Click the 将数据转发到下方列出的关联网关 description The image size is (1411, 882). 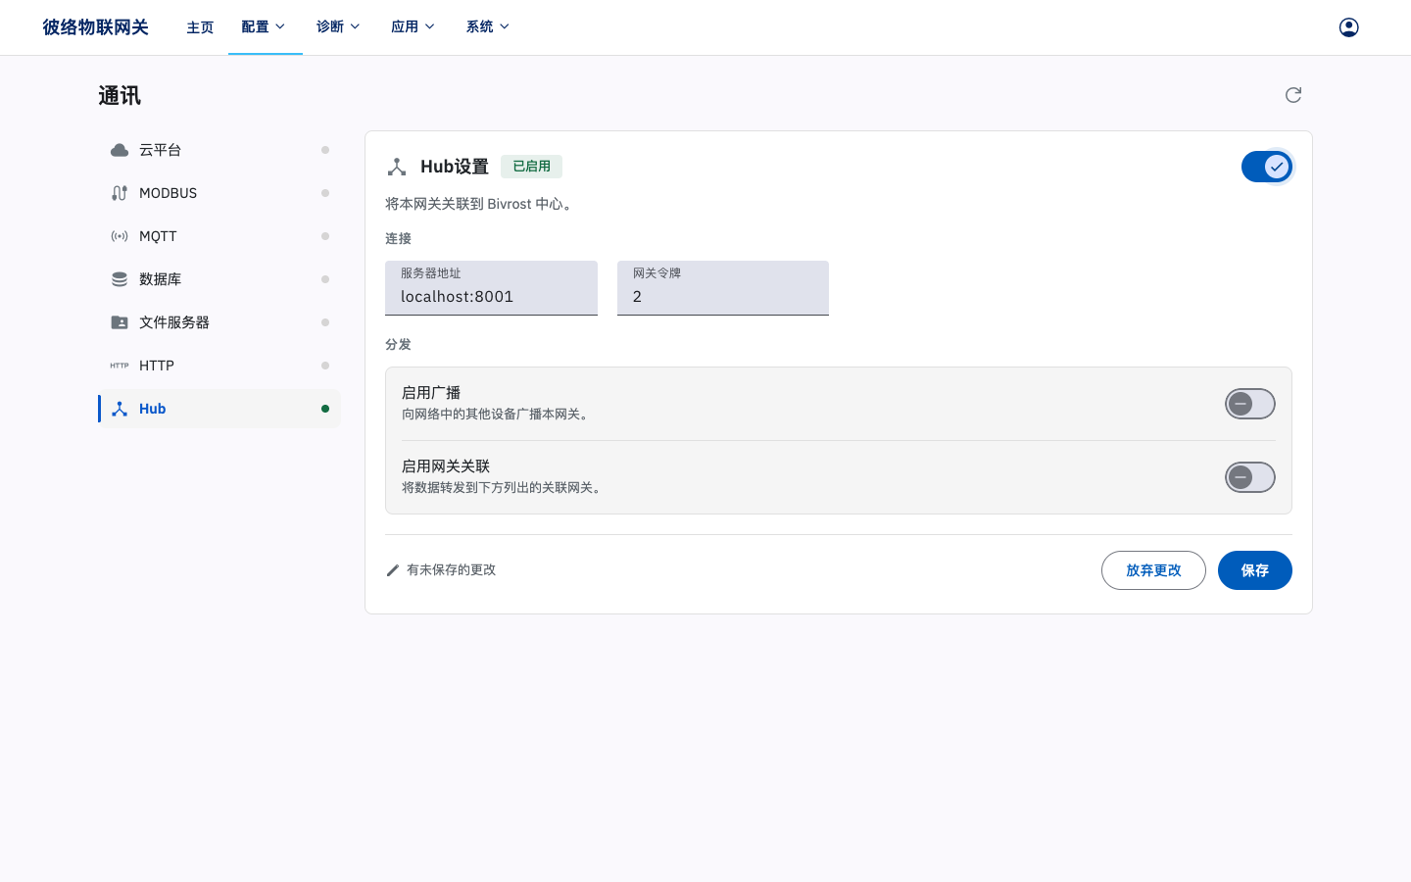point(503,488)
